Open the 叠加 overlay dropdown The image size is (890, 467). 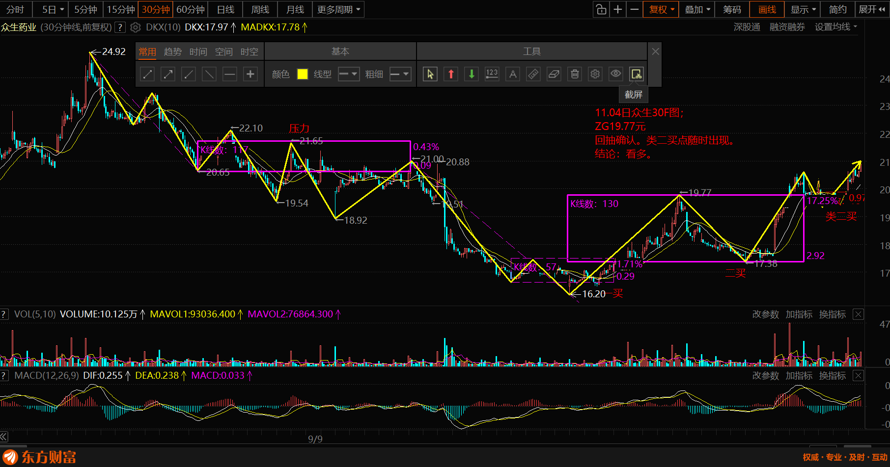tap(697, 9)
